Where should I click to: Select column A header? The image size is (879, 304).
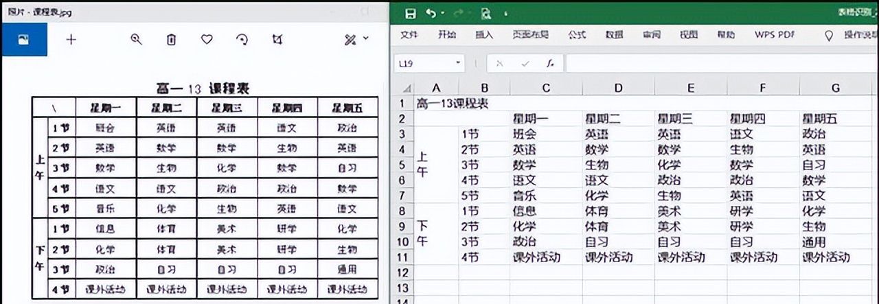point(436,88)
